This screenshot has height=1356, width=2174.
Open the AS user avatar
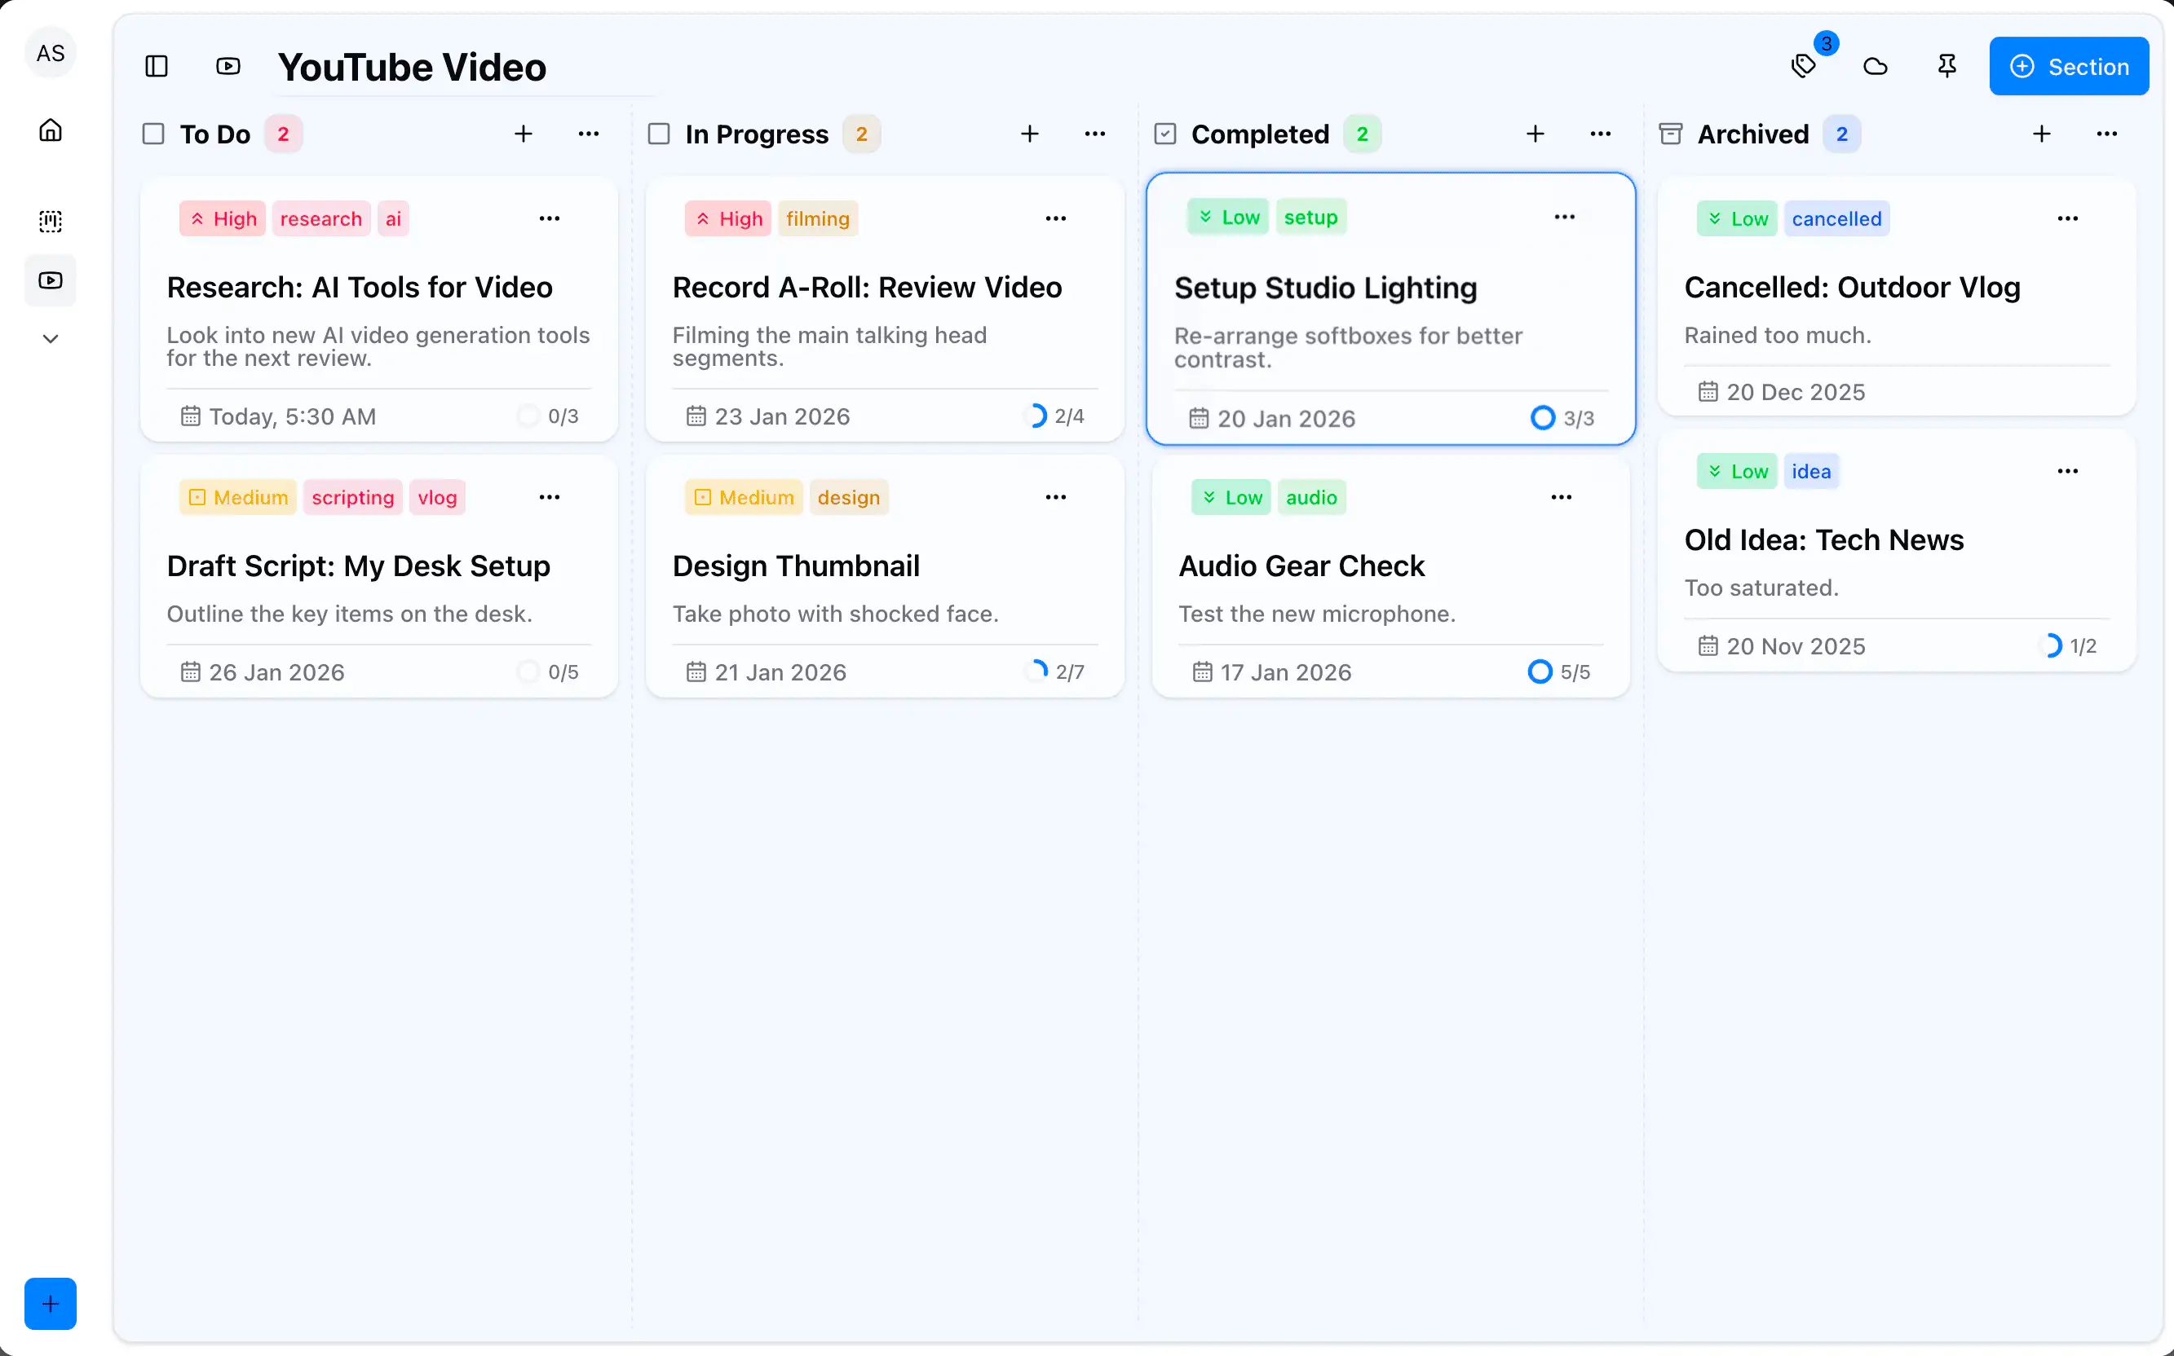[x=51, y=54]
